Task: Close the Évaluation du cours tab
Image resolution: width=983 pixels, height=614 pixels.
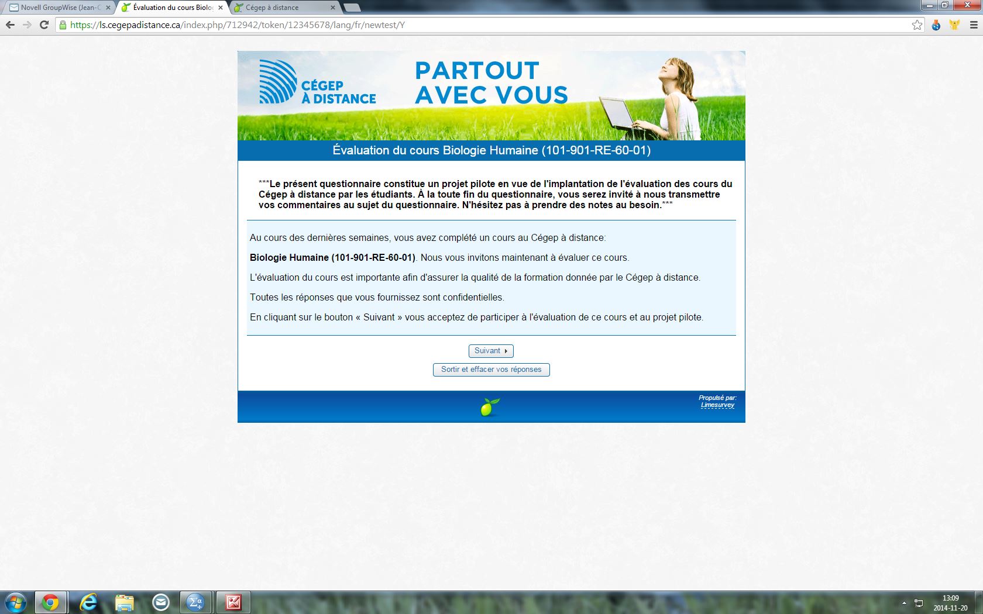Action: [221, 8]
